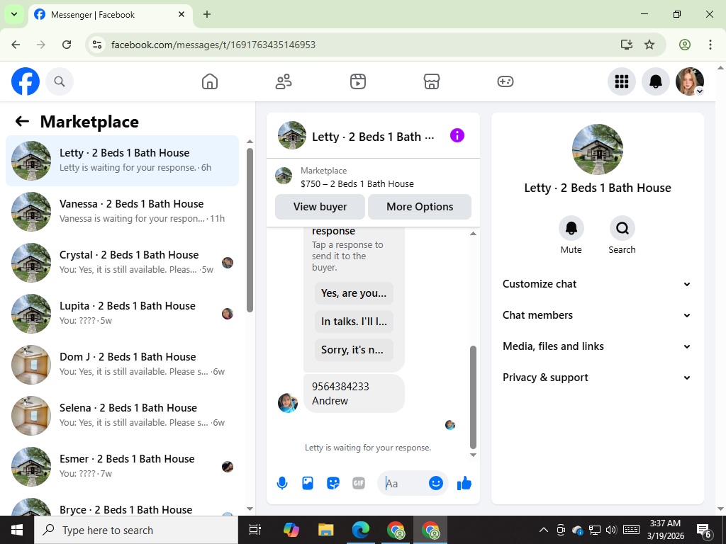The image size is (726, 544).
Task: Open the Windows Start menu
Action: coord(17,530)
